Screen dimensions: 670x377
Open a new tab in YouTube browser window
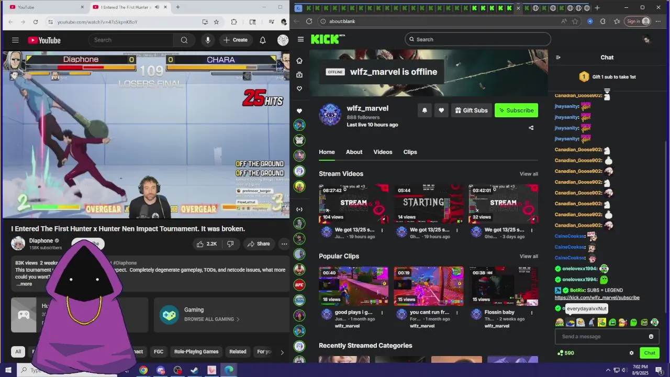(177, 7)
